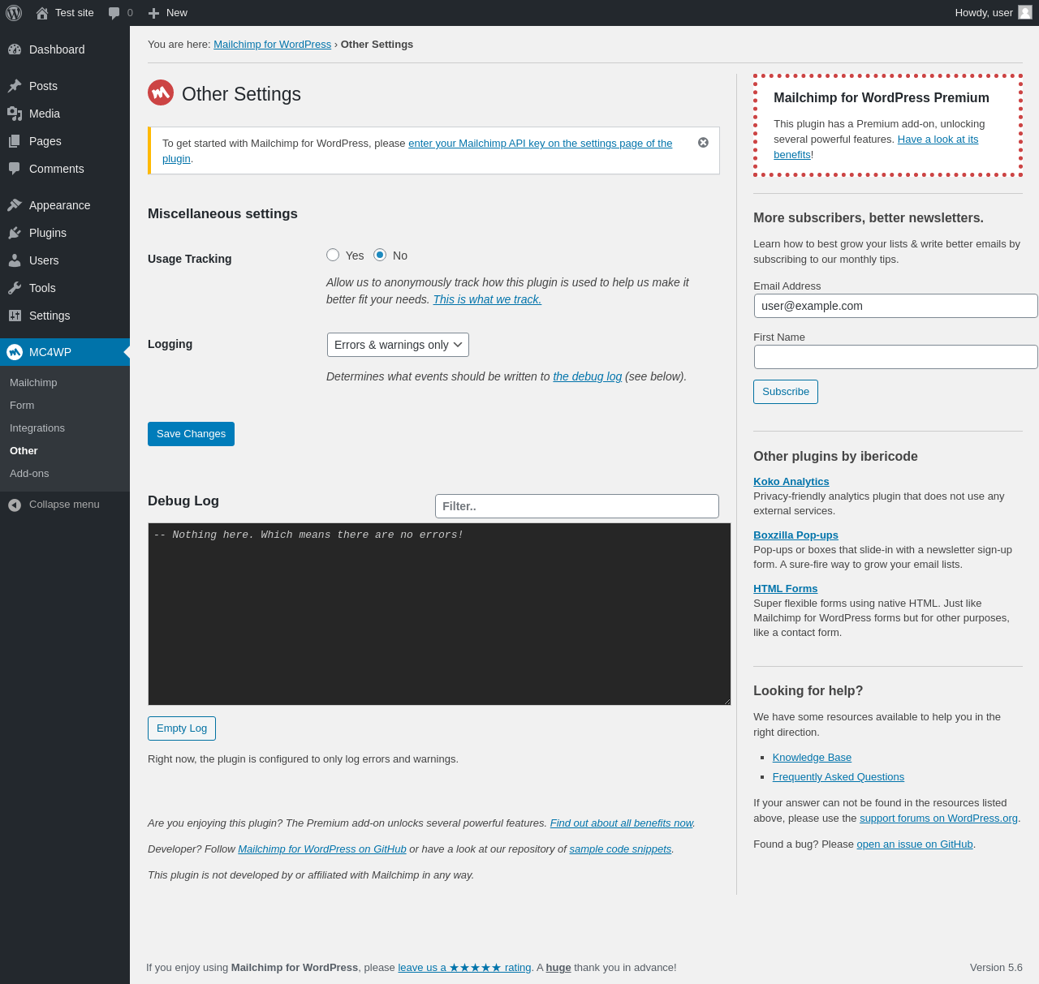Open the Dashboard menu
This screenshot has width=1039, height=984.
tap(65, 49)
